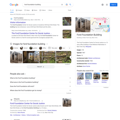Image resolution: width=120 pixels, height=120 pixels.
Task: Select the garden image filter chip
Action: [34, 48]
